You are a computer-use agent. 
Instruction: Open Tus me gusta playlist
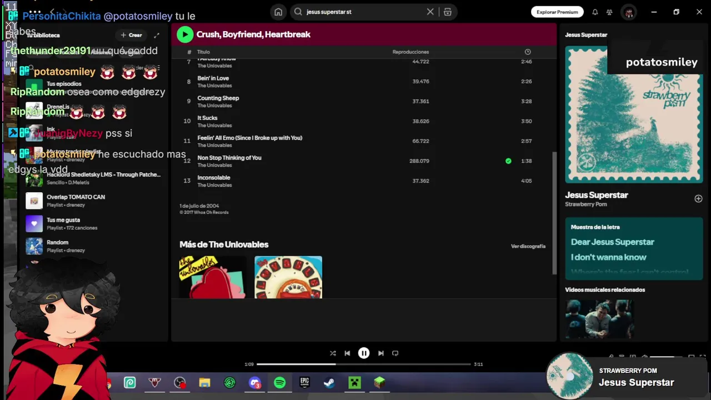click(94, 223)
